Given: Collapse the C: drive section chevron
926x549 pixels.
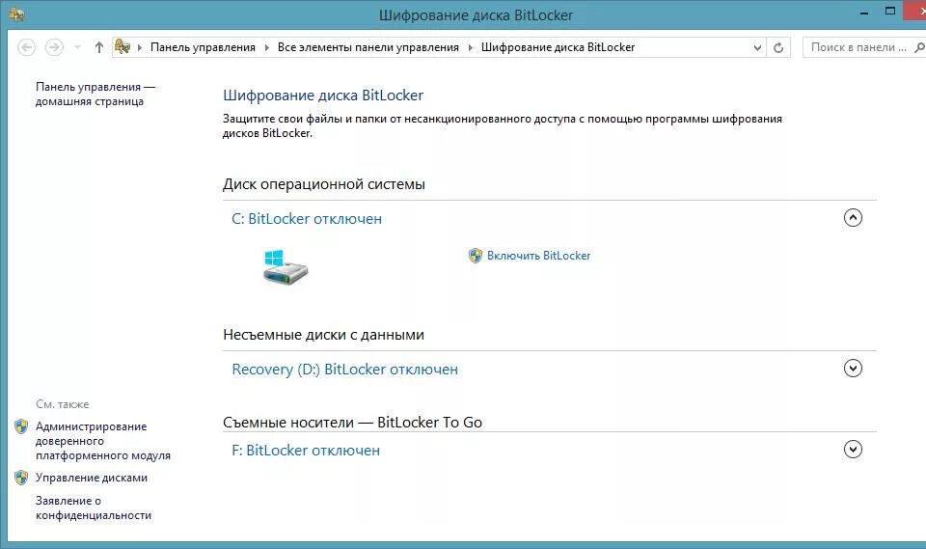Looking at the screenshot, I should point(853,218).
